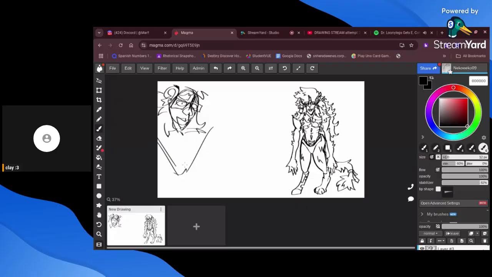Image resolution: width=492 pixels, height=277 pixels.
Task: Switch to the Discord browser tab
Action: (132, 33)
